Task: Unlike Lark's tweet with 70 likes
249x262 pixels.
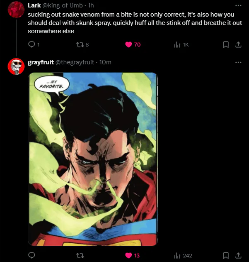Action: [128, 44]
